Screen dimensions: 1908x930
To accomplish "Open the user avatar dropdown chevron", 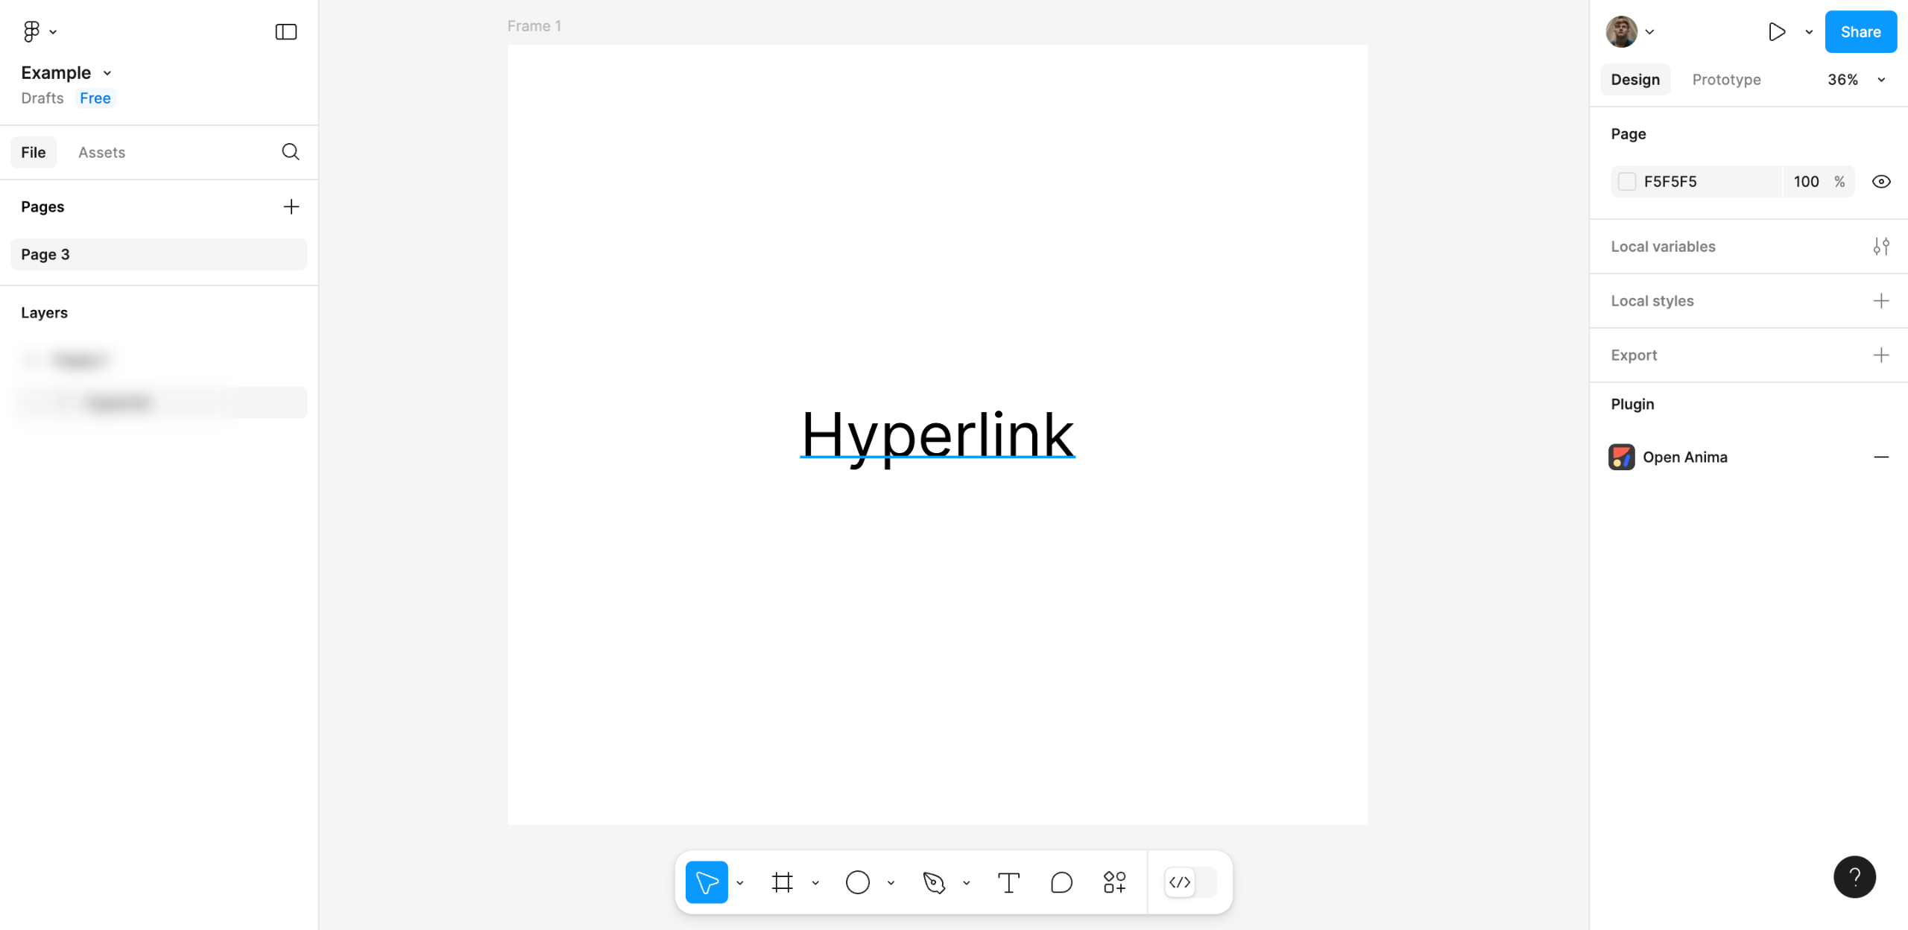I will [1649, 31].
